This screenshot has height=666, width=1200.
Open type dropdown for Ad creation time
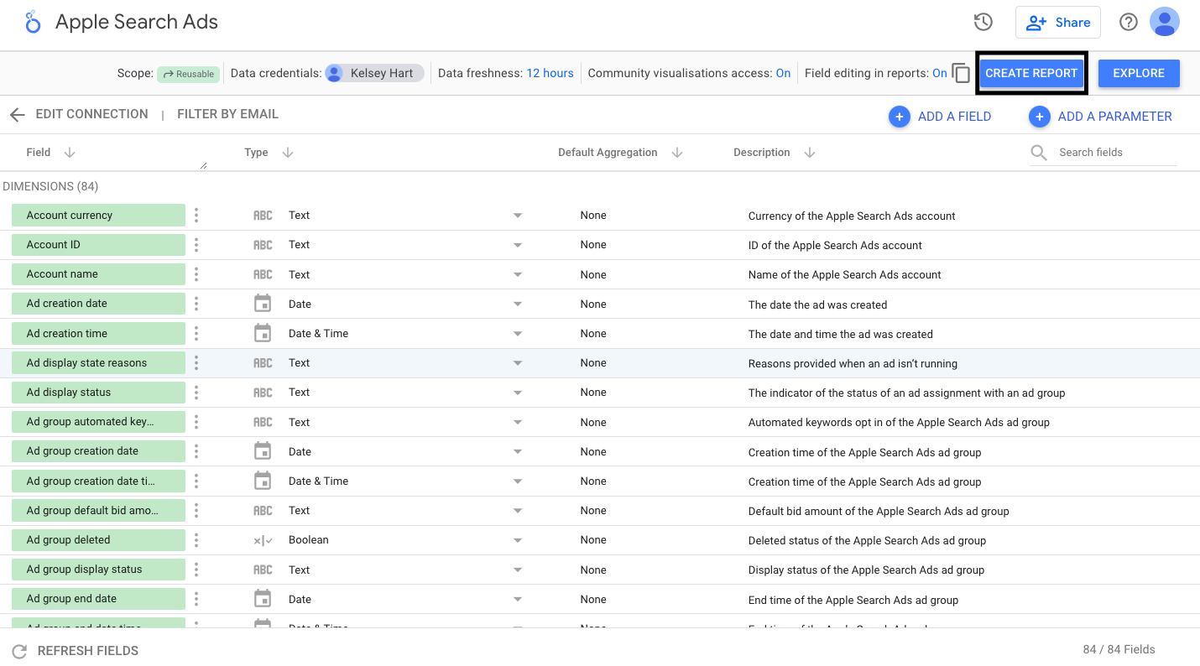click(x=518, y=334)
